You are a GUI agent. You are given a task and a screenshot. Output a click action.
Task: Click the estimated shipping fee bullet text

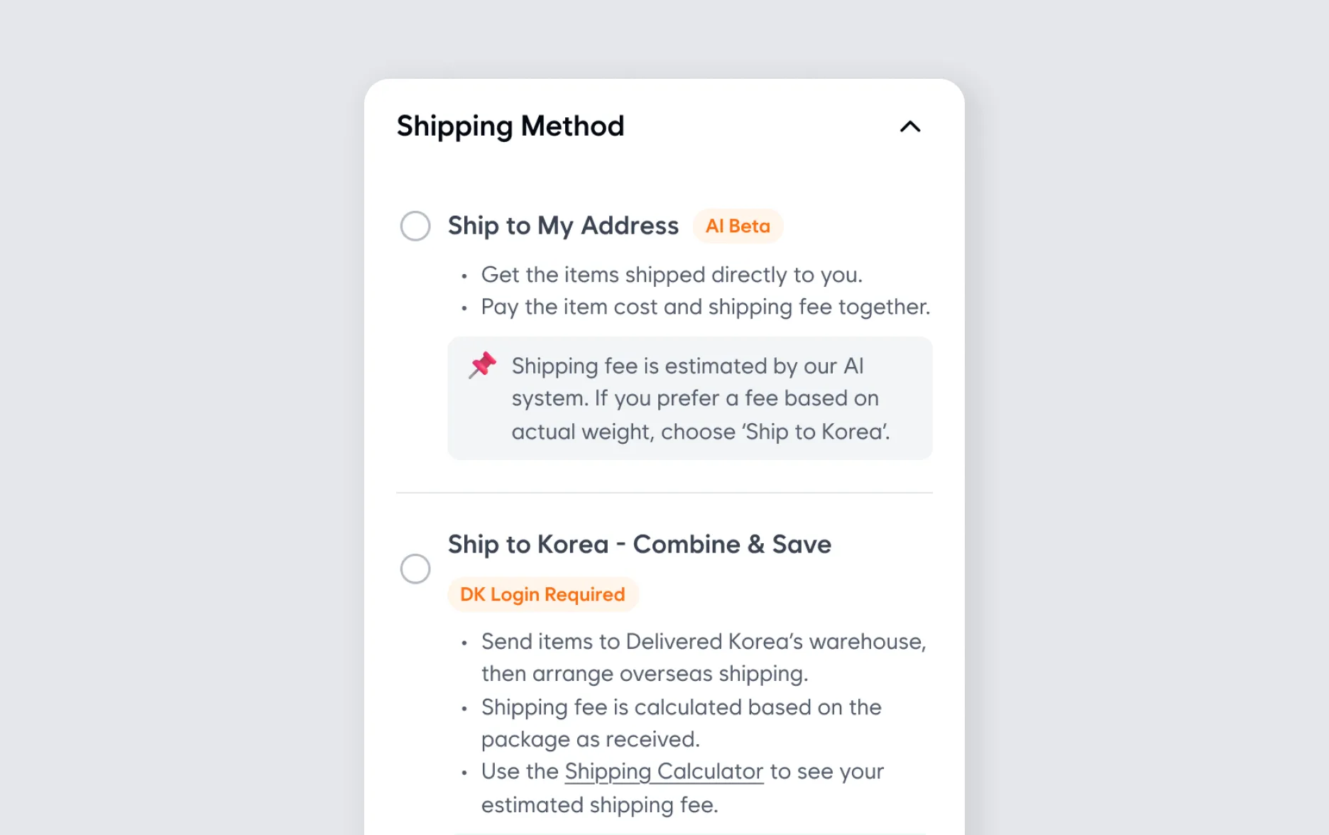click(682, 787)
